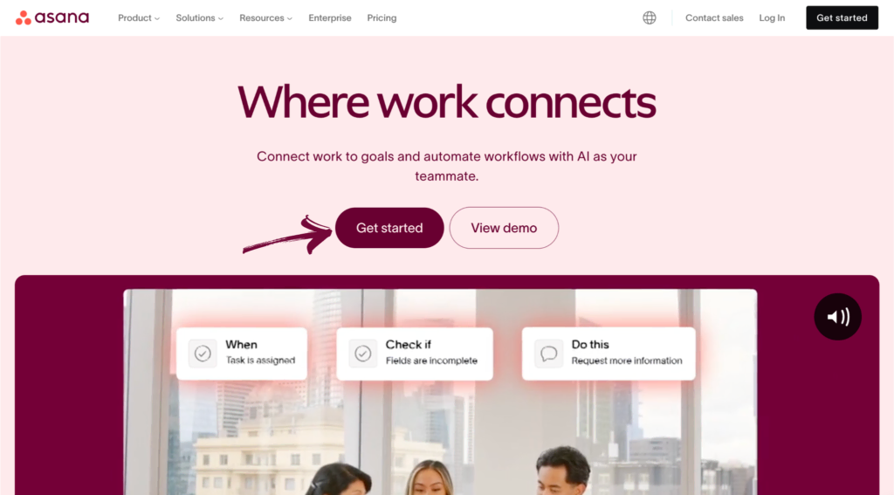
Task: Click the Asana logo
Action: coord(52,17)
